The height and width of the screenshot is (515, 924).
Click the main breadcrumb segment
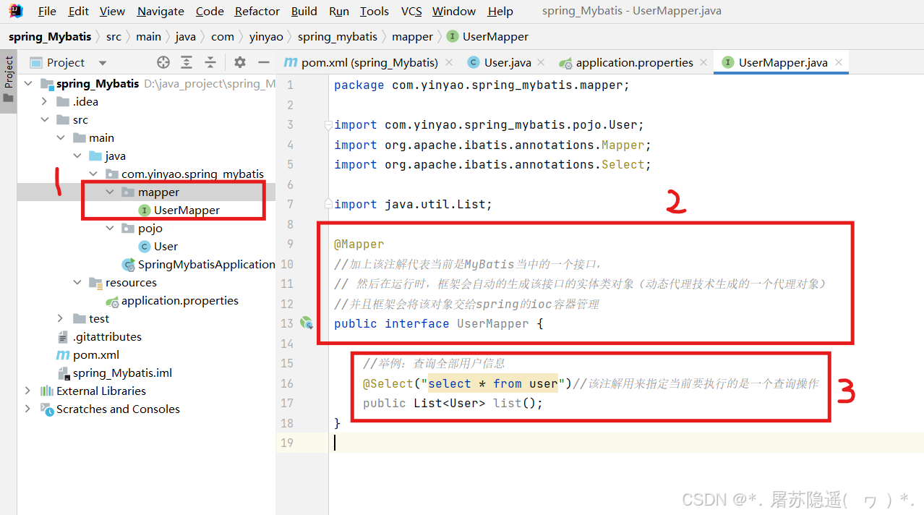click(149, 36)
